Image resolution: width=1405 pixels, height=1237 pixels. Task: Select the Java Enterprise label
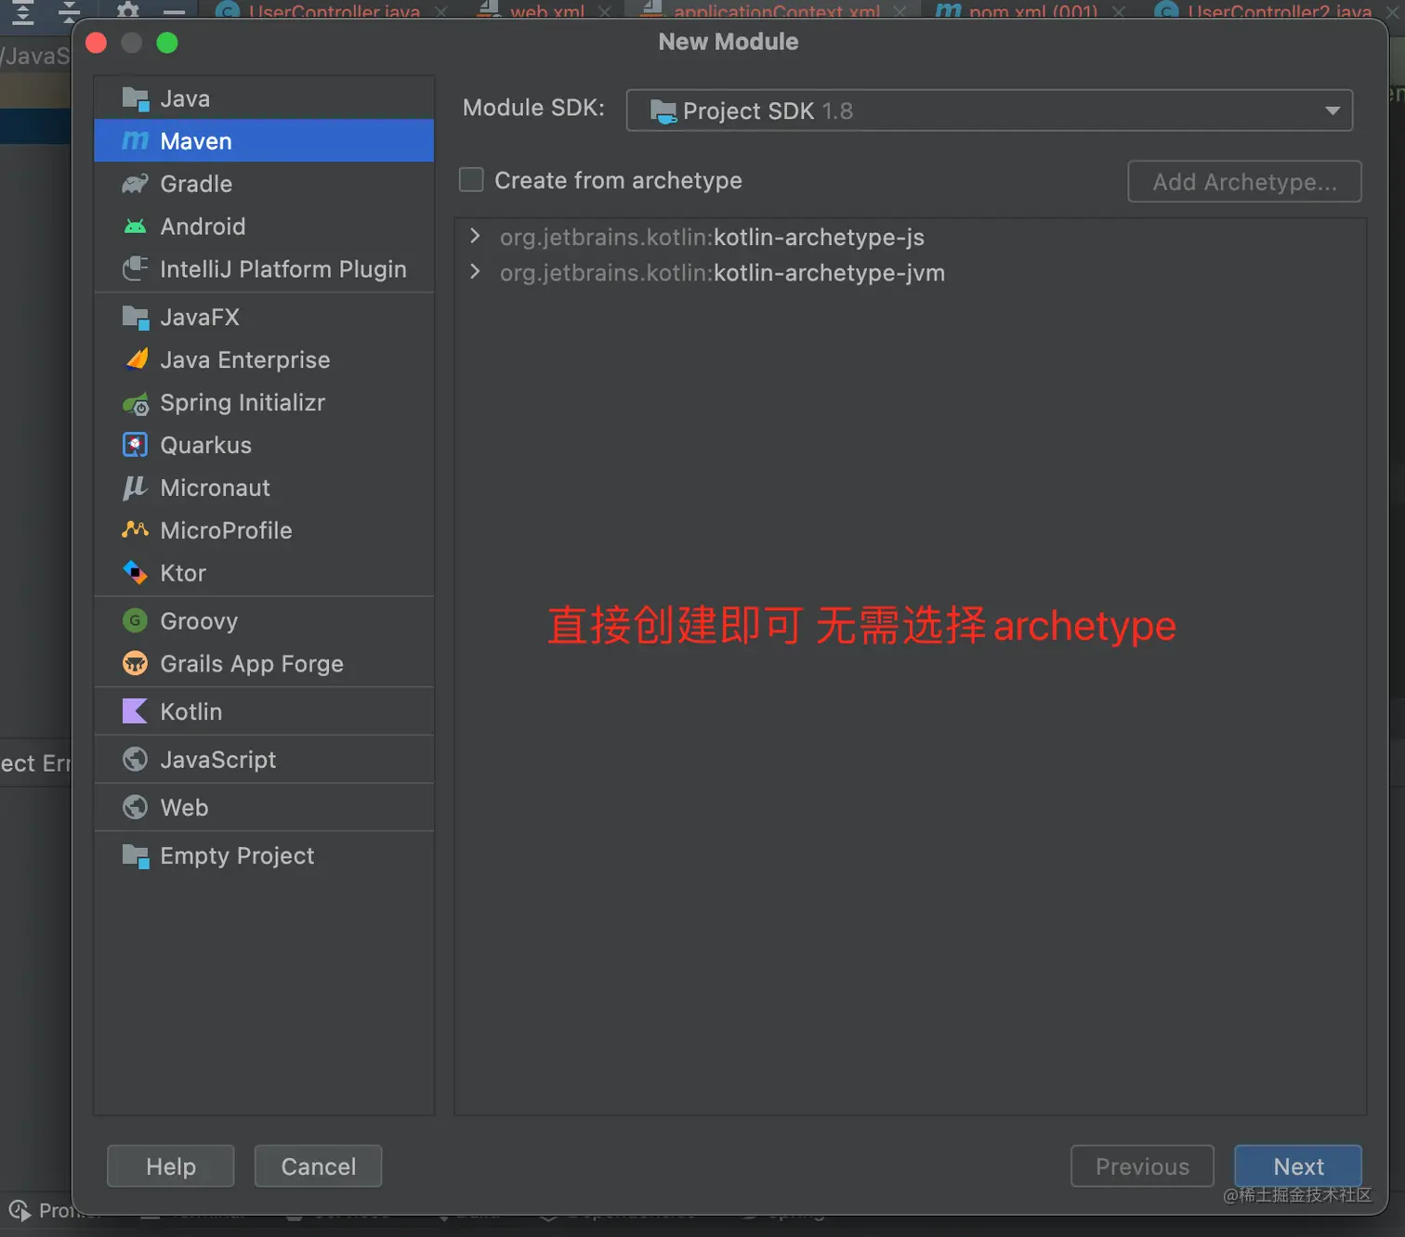(x=245, y=359)
